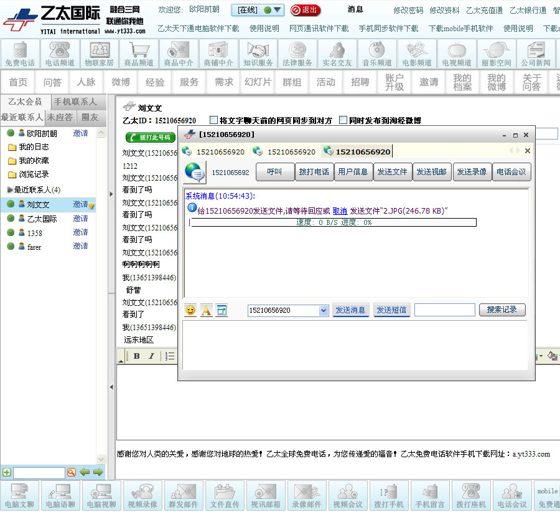Cancel the file transfer via 取消 link
Image resolution: width=560 pixels, height=512 pixels.
(x=340, y=211)
